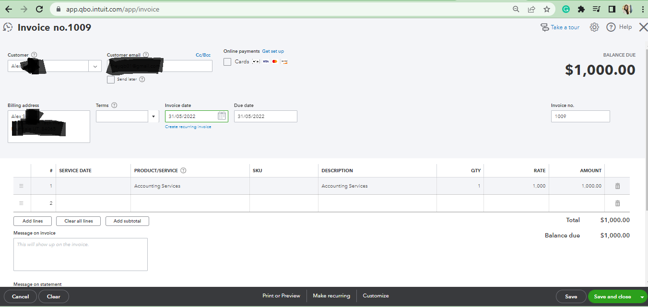Open the Grammarly extension icon
Viewport: 648px width, 307px height.
pos(566,9)
